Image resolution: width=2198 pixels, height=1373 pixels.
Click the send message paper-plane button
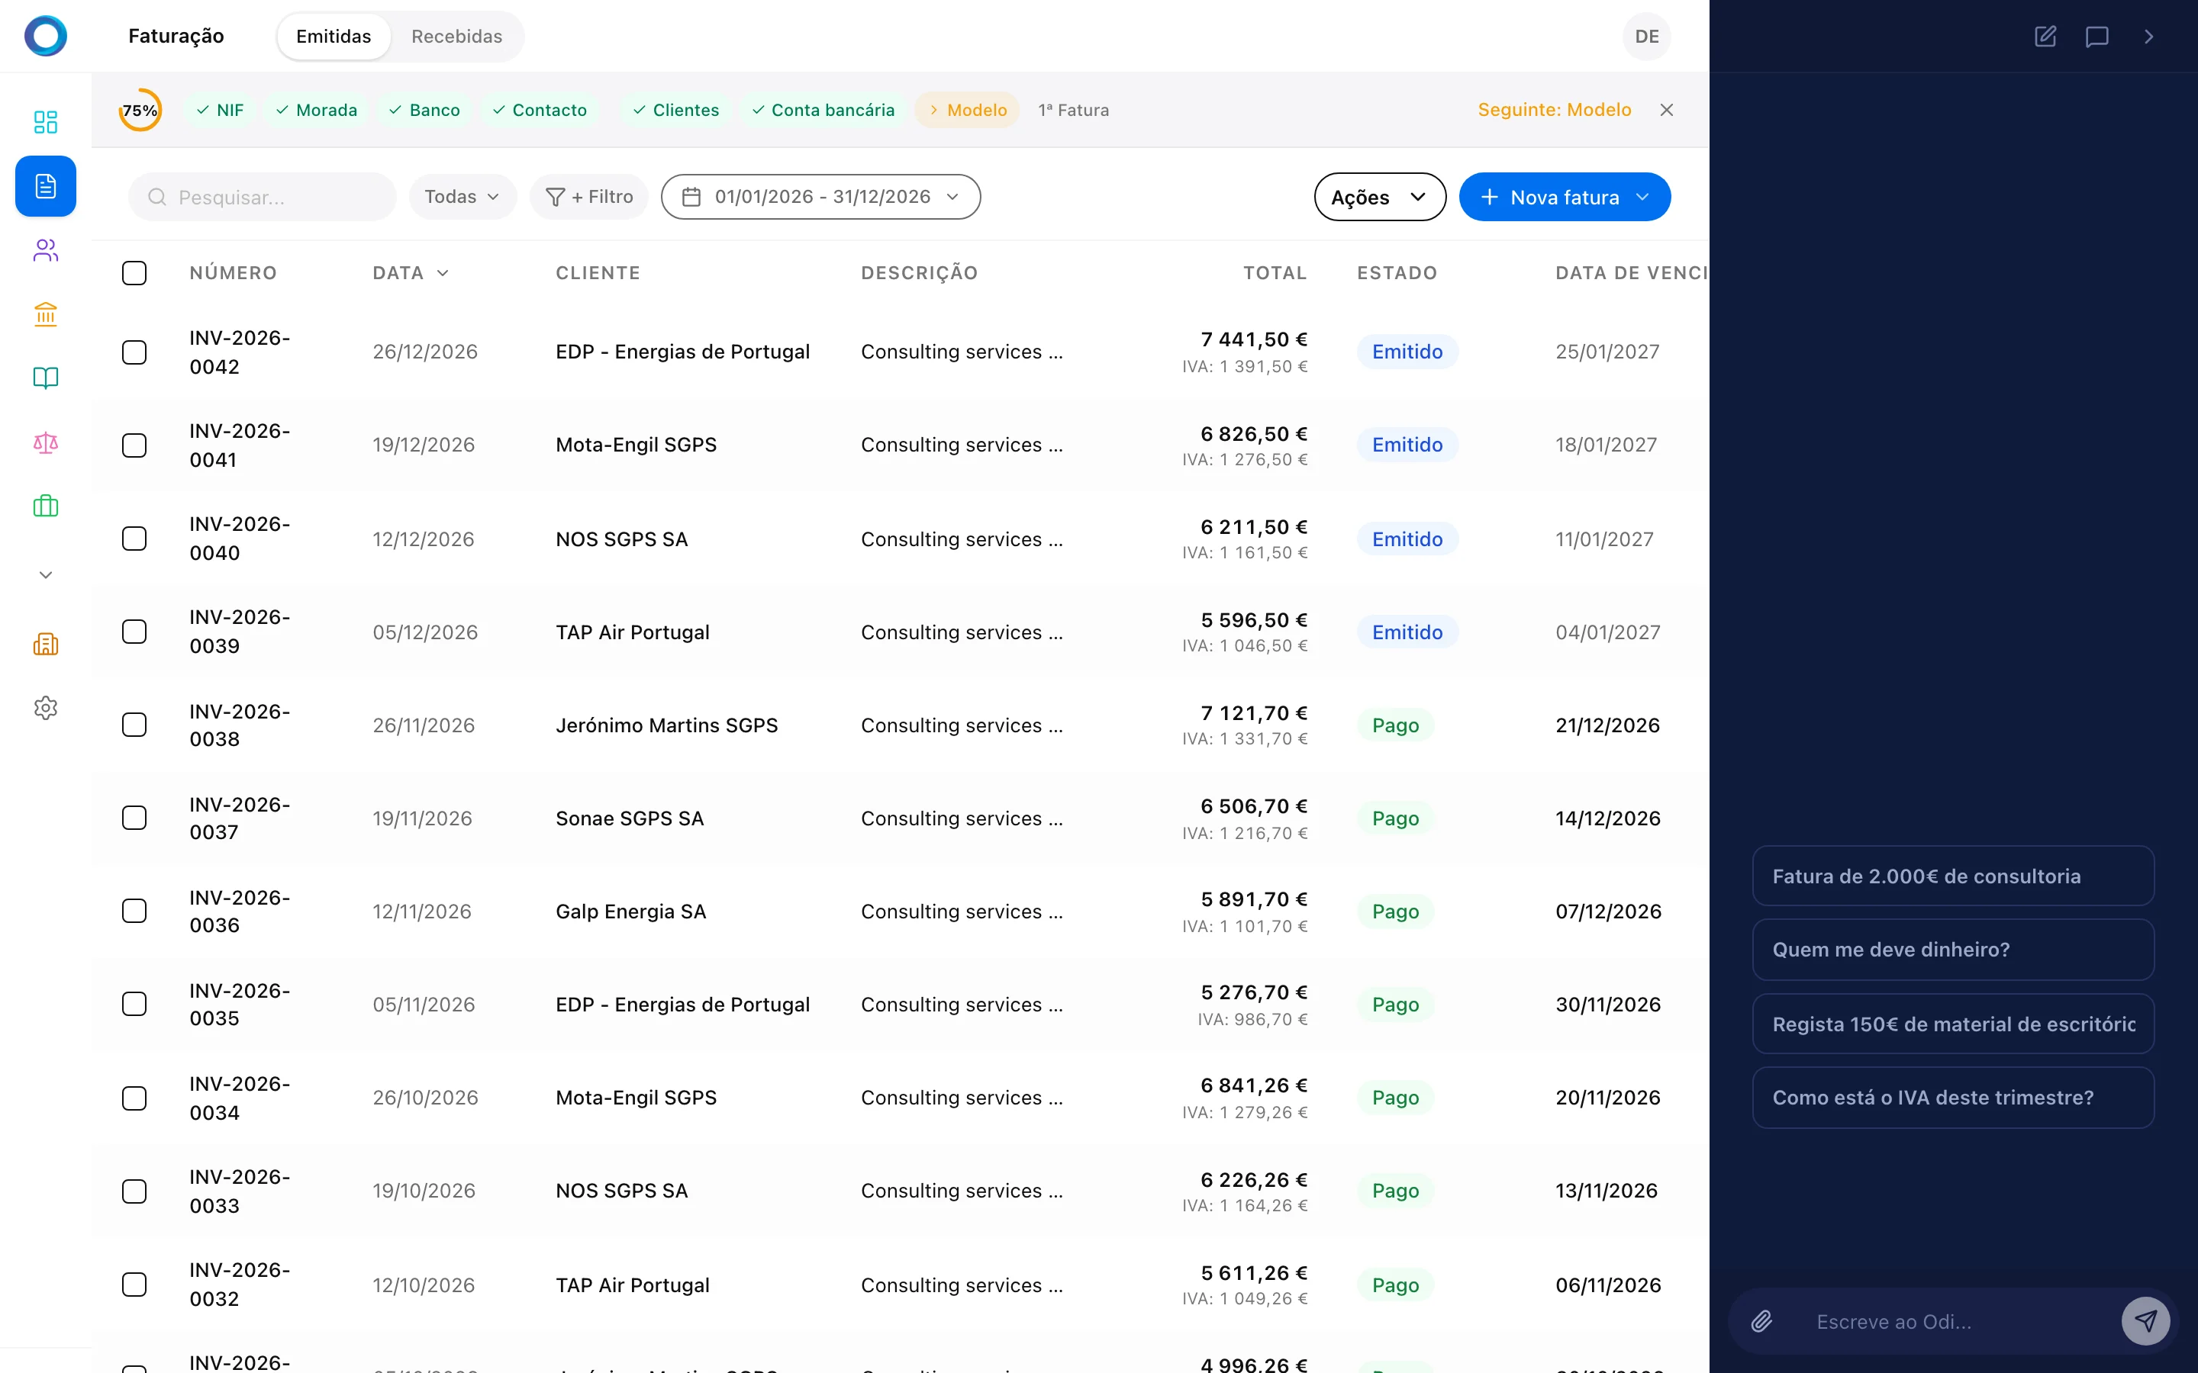2145,1320
